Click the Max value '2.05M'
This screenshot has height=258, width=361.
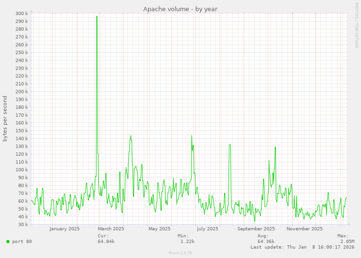347,242
